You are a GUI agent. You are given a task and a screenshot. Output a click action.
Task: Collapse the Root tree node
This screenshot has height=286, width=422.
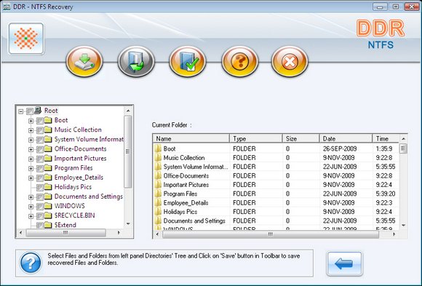pos(20,111)
